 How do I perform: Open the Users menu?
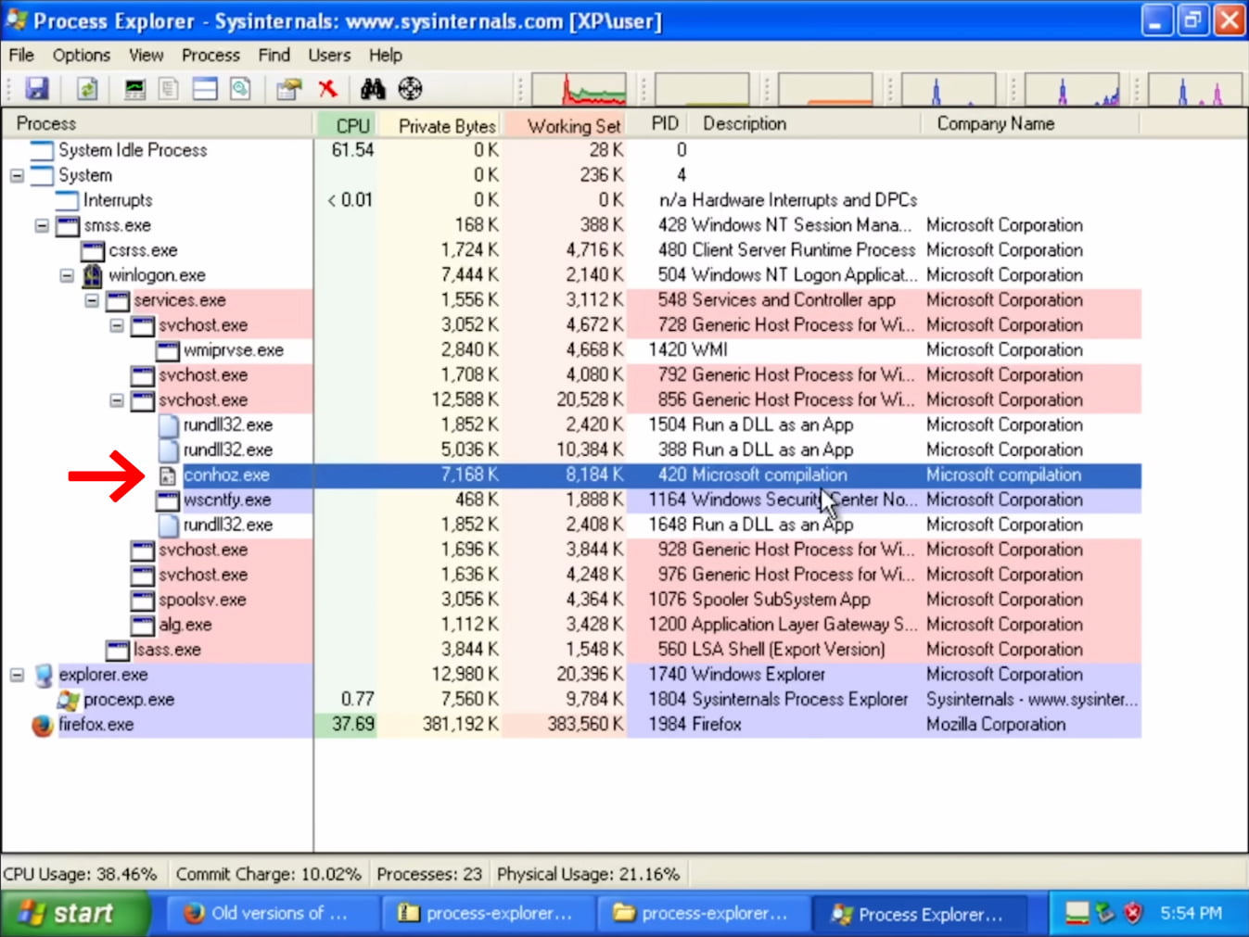coord(329,56)
